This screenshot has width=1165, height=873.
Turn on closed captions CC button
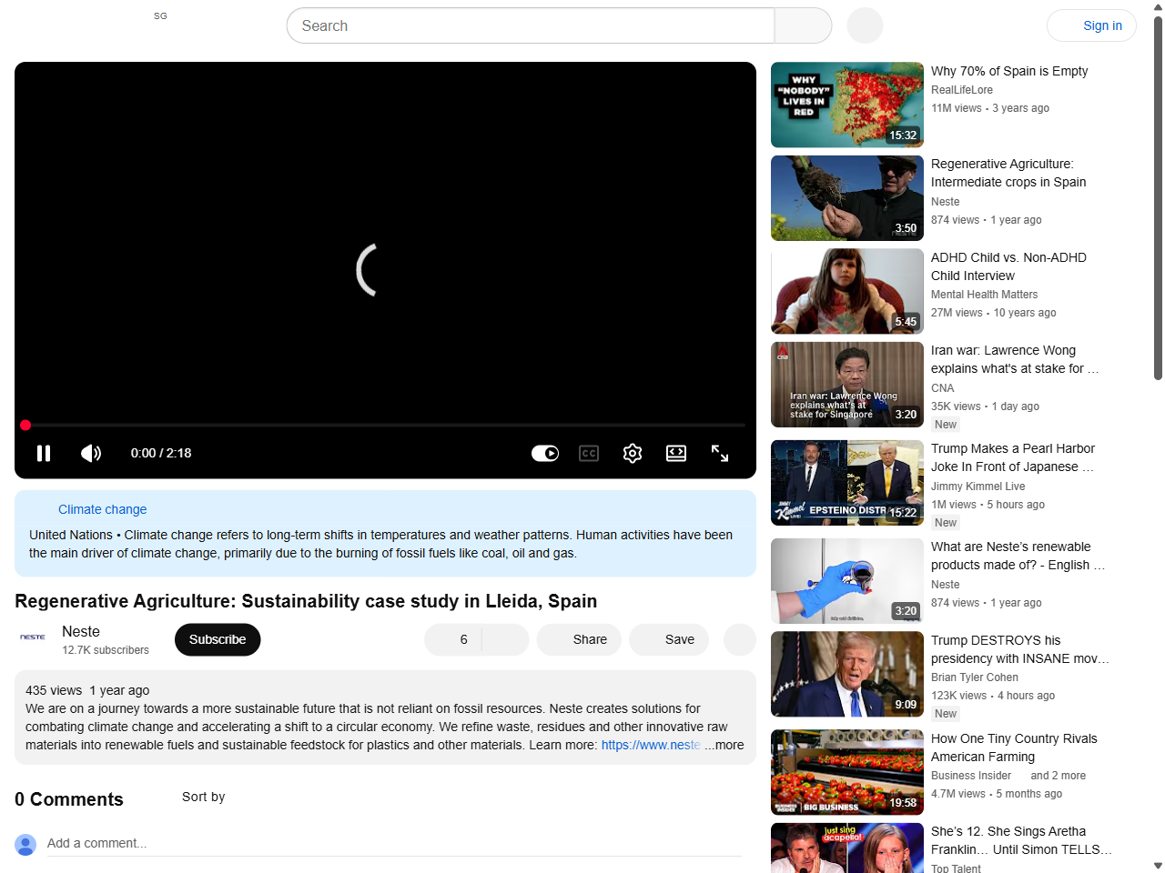click(x=589, y=453)
